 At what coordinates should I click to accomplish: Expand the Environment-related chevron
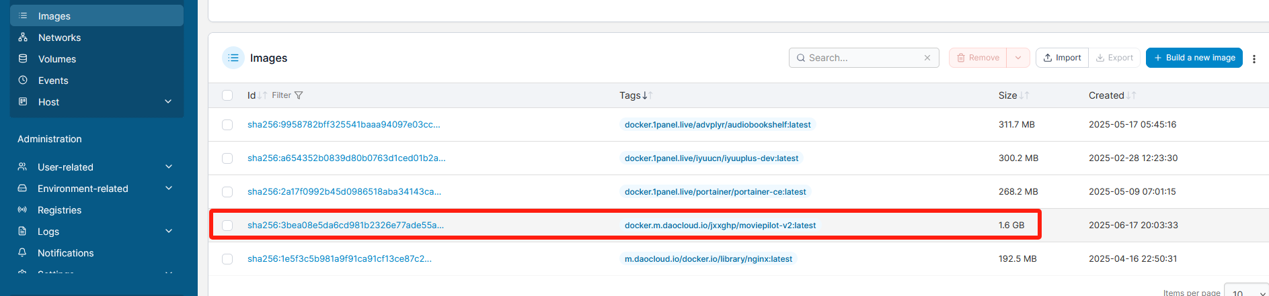pyautogui.click(x=169, y=188)
